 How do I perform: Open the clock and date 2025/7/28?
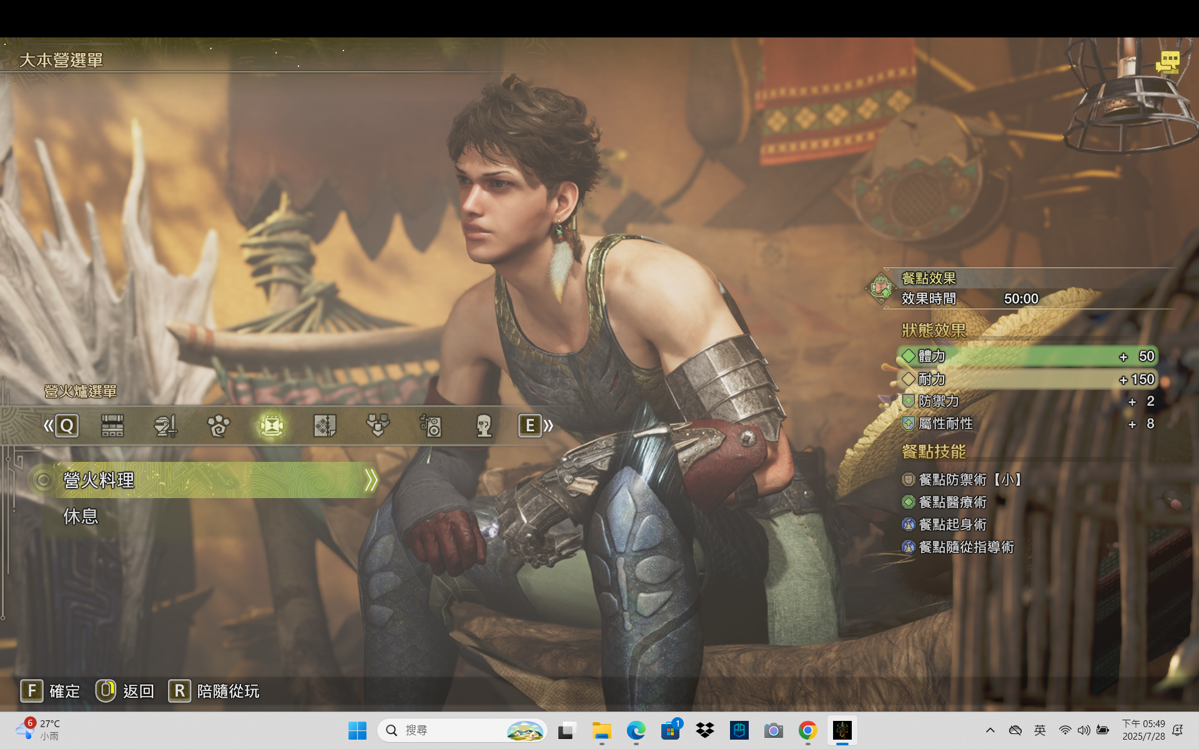pyautogui.click(x=1143, y=730)
